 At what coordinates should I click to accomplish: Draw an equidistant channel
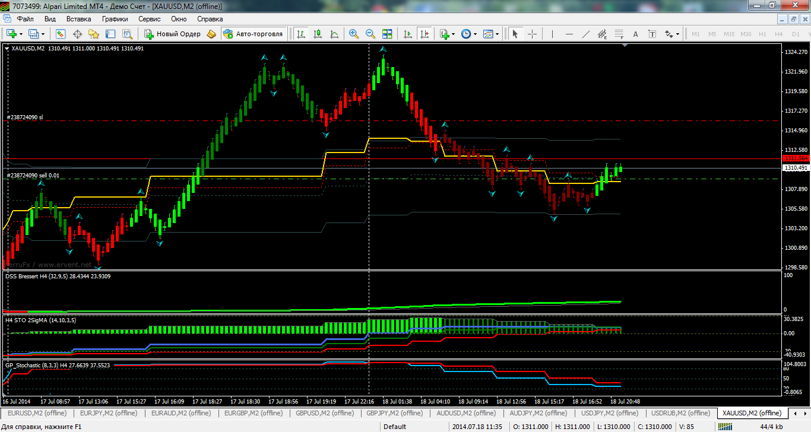coord(603,34)
